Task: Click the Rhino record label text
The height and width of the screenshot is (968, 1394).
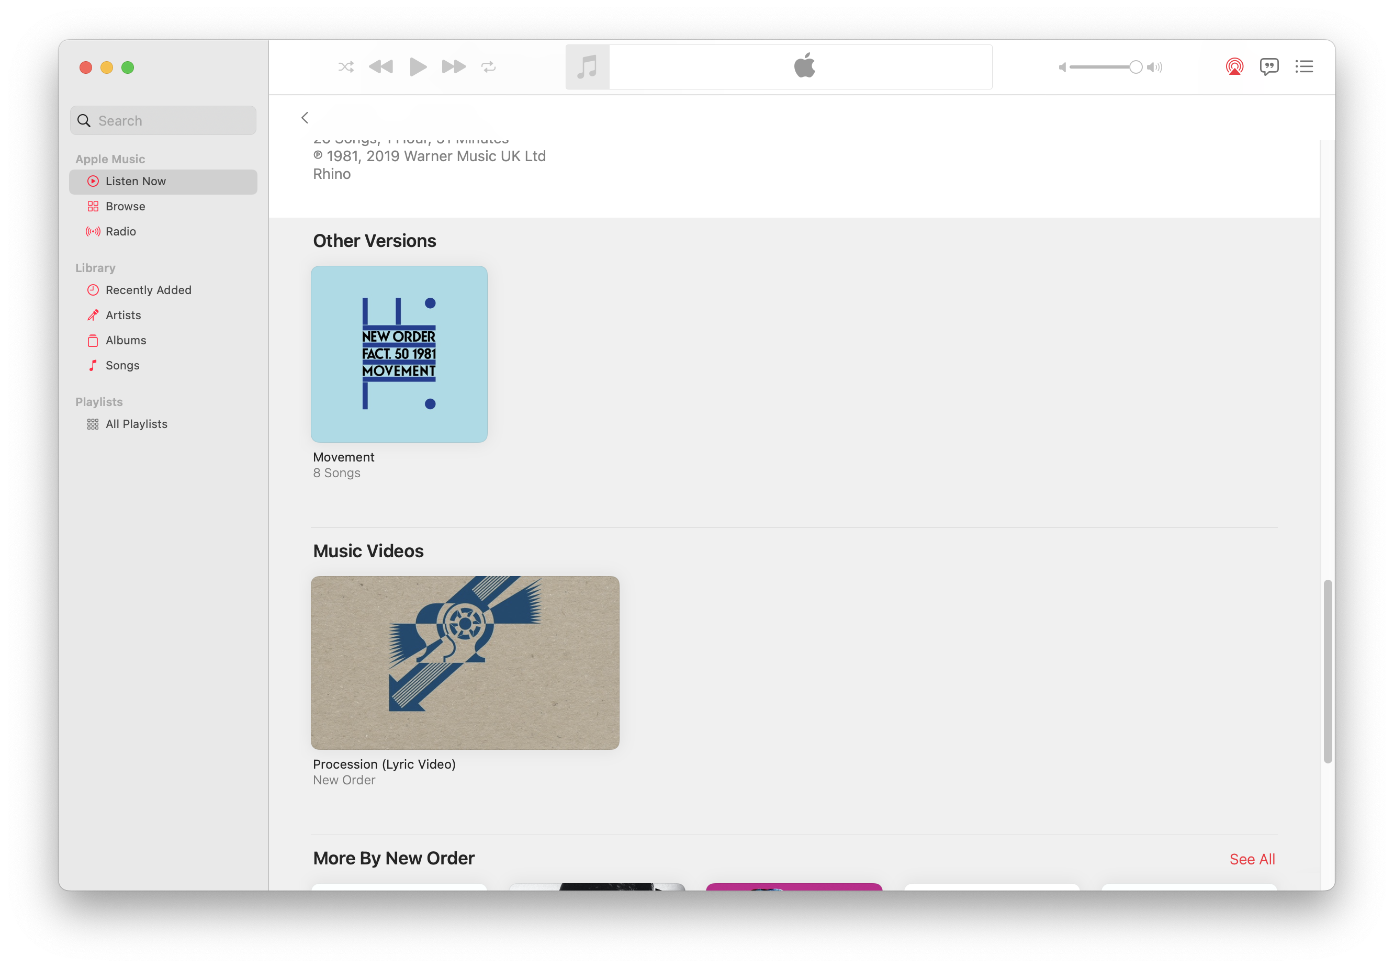Action: (x=332, y=174)
